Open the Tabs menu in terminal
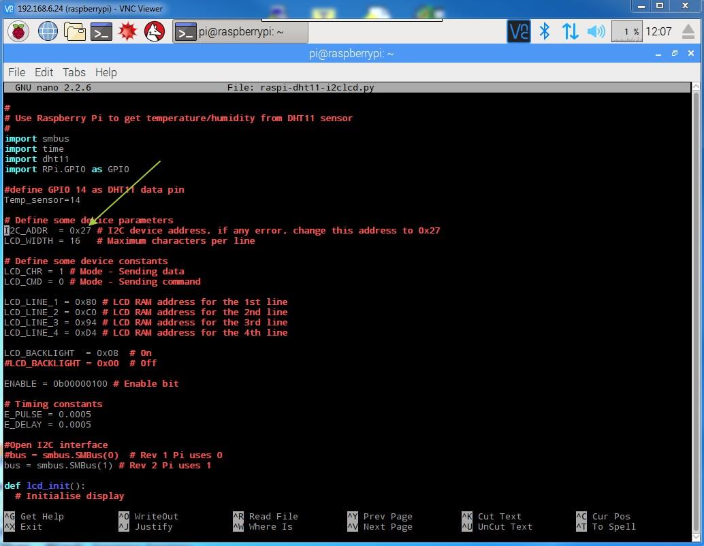Image resolution: width=704 pixels, height=546 pixels. tap(74, 72)
